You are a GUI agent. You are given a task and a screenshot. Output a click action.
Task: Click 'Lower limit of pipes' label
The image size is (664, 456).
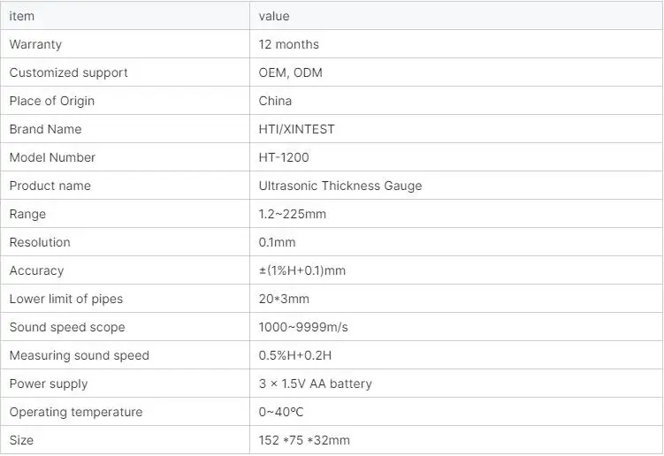[66, 299]
